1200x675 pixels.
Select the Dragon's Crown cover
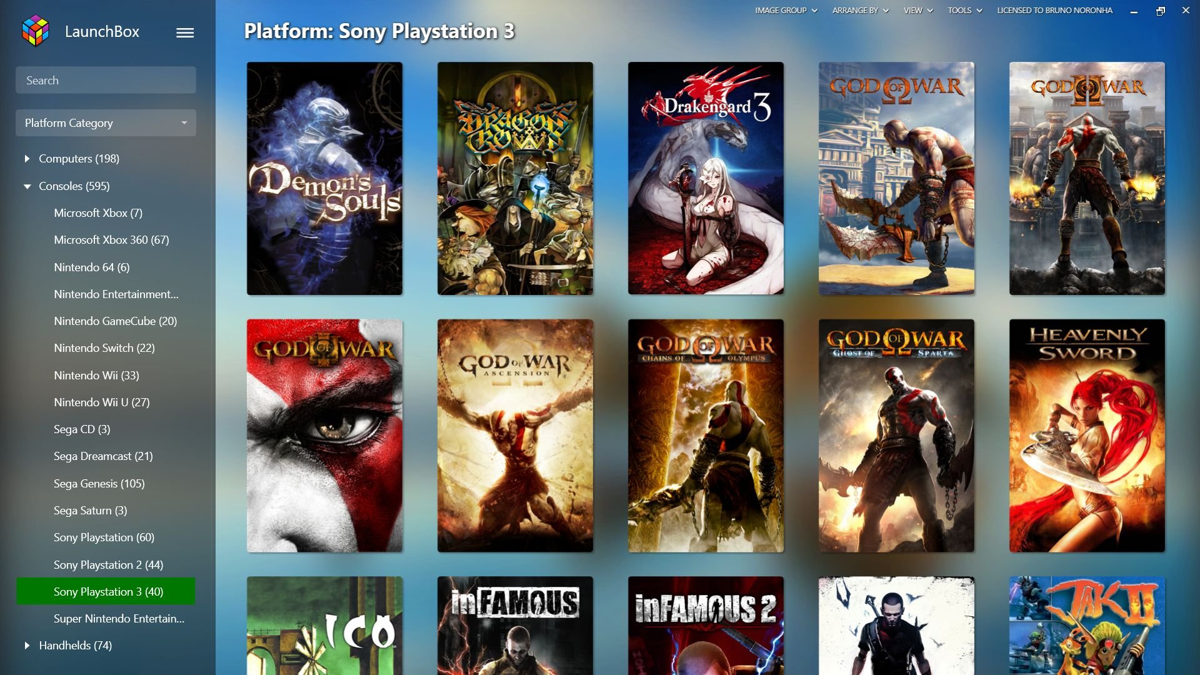coord(515,178)
